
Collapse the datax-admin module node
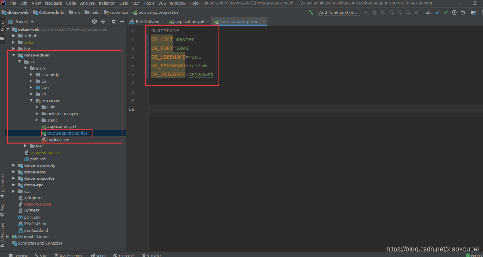click(14, 55)
